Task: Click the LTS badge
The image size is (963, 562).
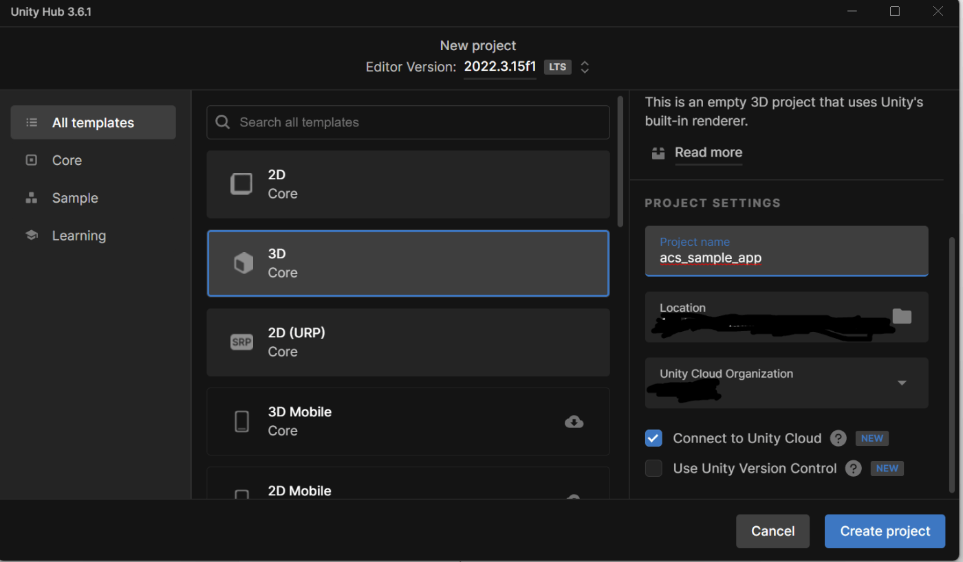Action: [x=558, y=67]
